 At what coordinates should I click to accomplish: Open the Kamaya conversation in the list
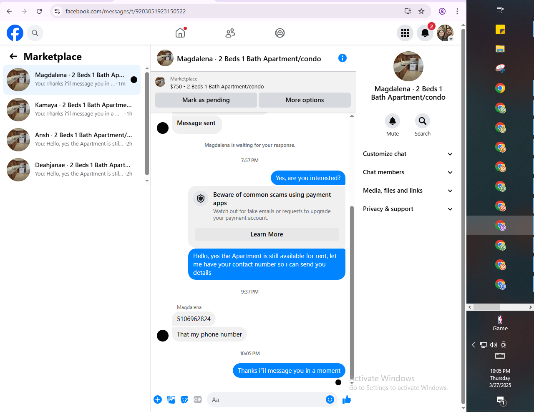point(72,109)
